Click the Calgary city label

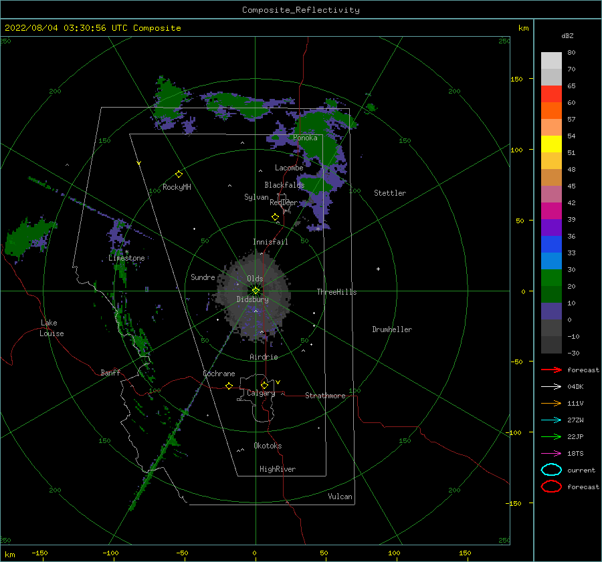click(x=261, y=393)
